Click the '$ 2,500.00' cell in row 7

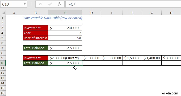(65, 48)
